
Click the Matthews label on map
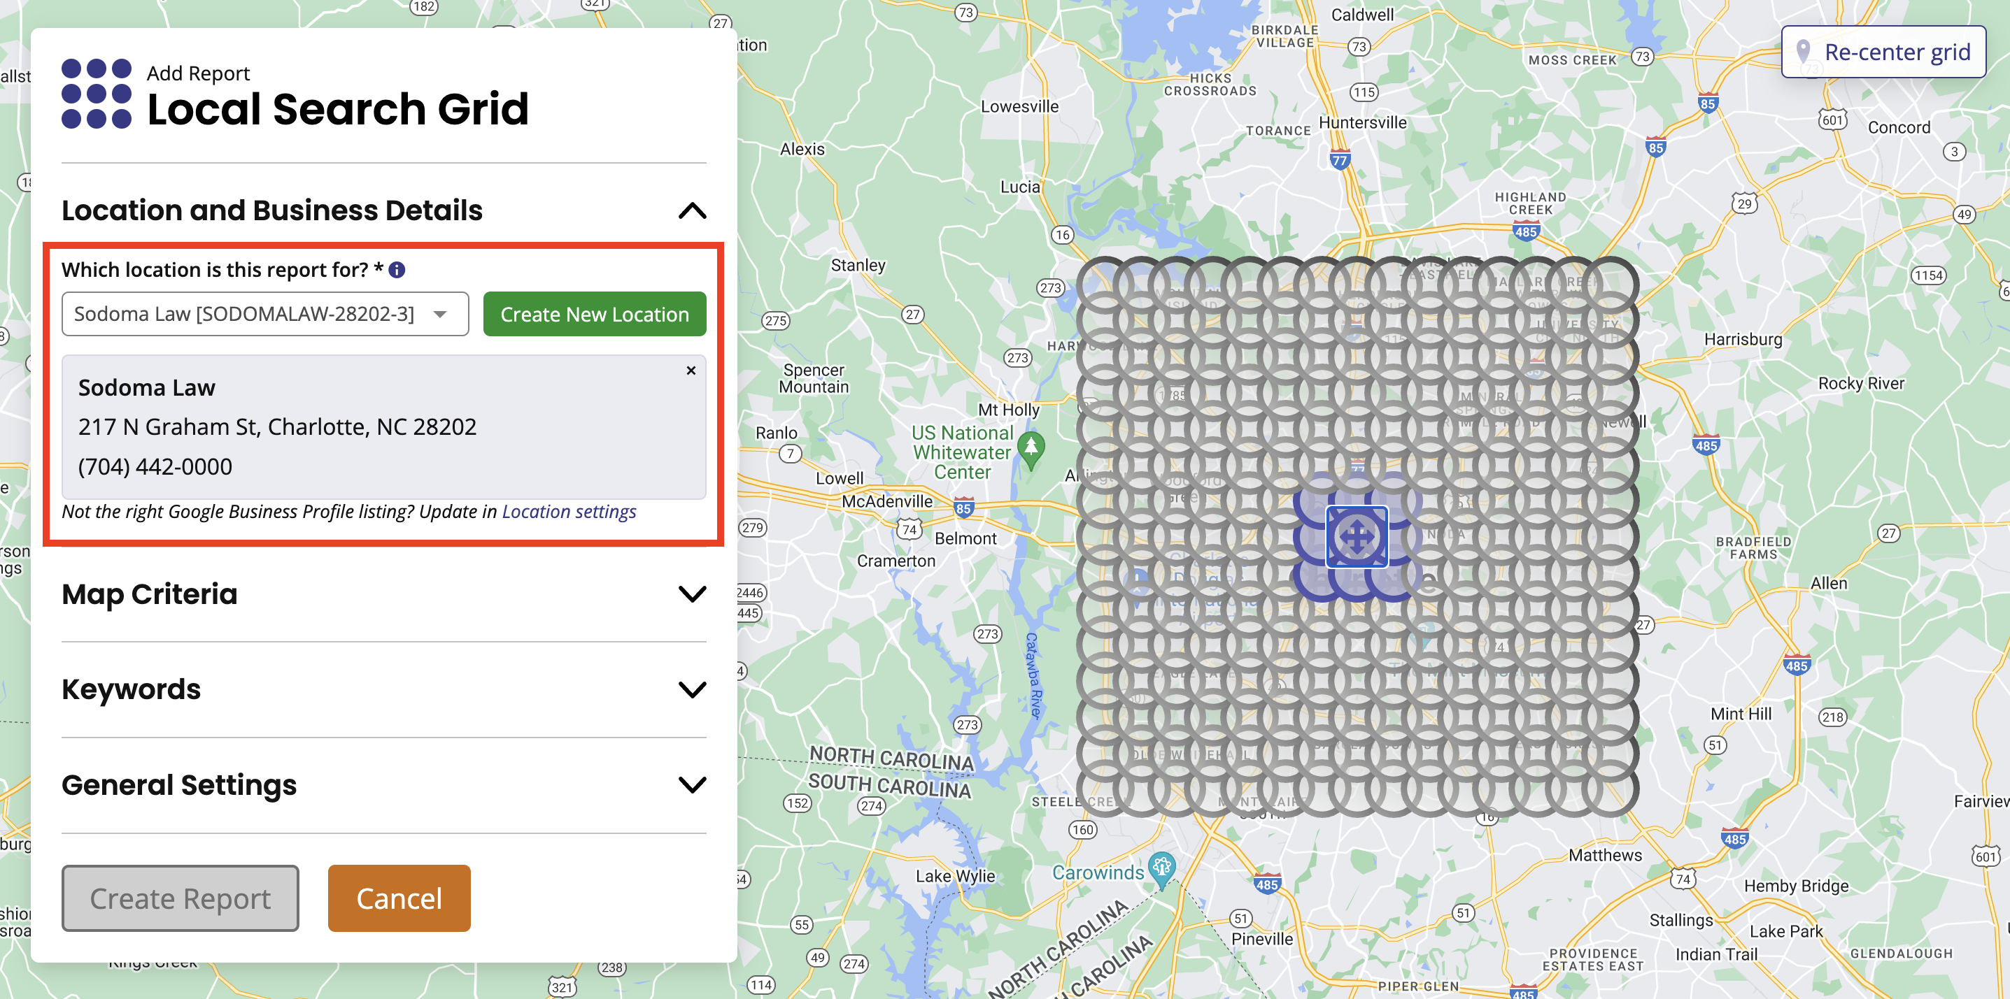[1605, 855]
